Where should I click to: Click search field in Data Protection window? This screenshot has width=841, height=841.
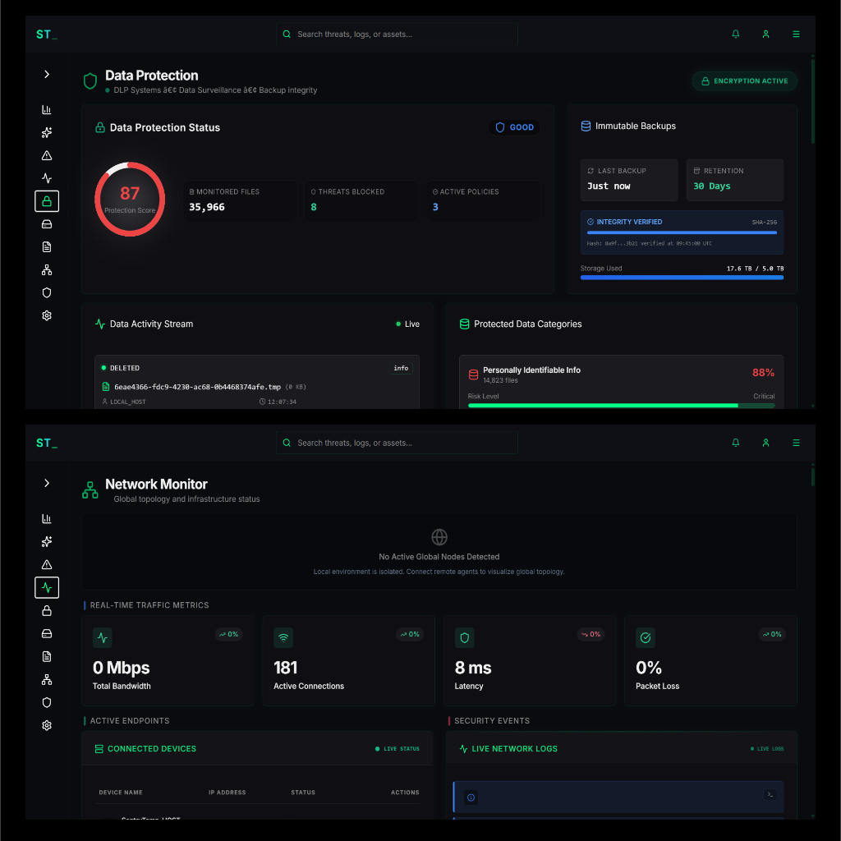[397, 34]
